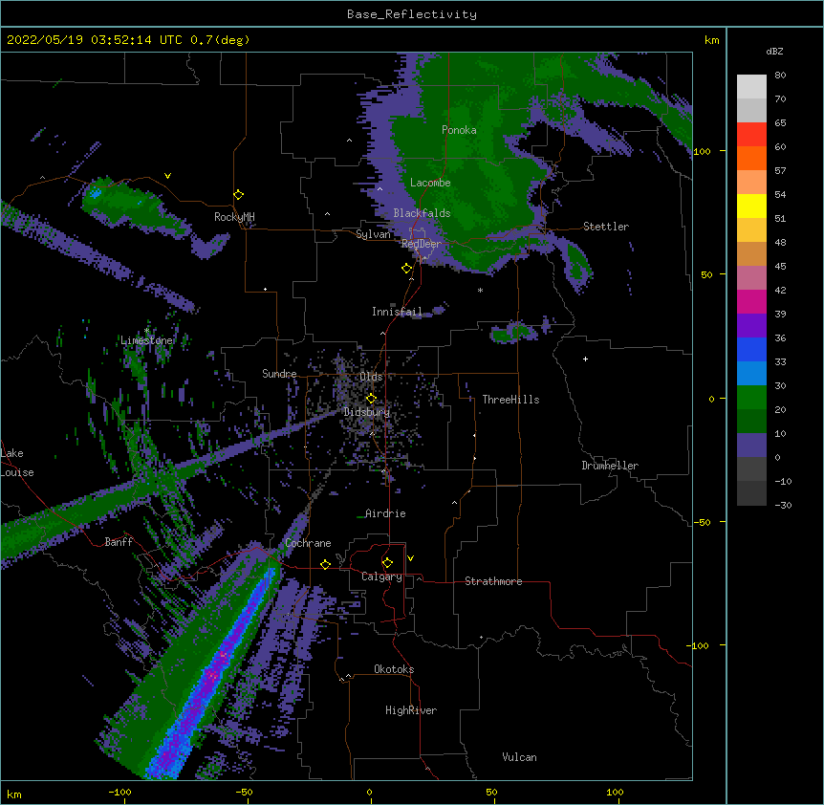Image resolution: width=824 pixels, height=805 pixels.
Task: Click the white asterisk marker east of Innisfail
Action: [x=480, y=291]
